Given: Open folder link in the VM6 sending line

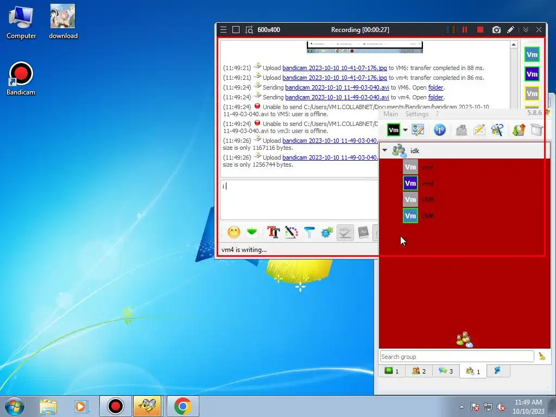Looking at the screenshot, I should pyautogui.click(x=435, y=87).
